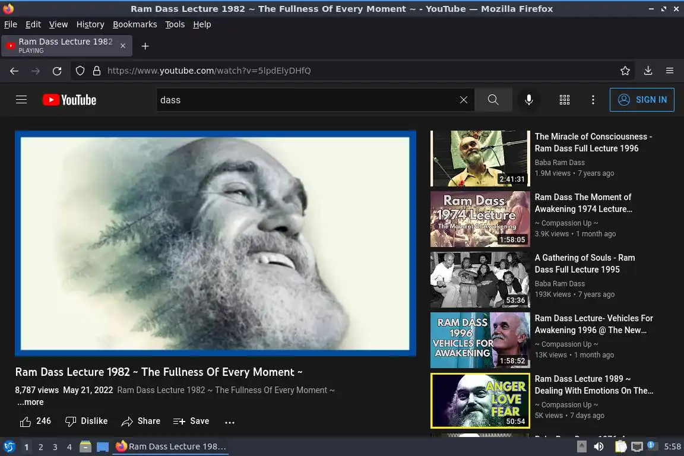Switch to workspace 3
This screenshot has height=456, width=684.
[x=55, y=447]
